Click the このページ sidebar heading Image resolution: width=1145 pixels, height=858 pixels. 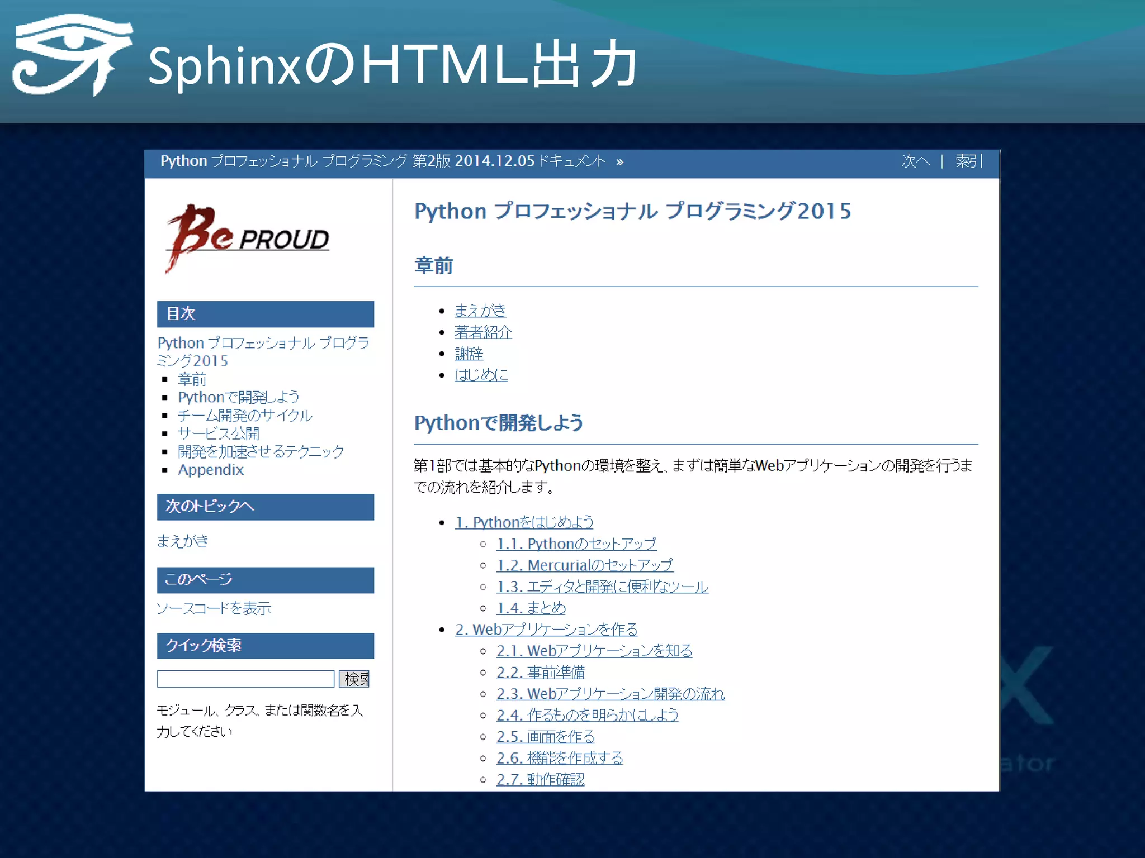tap(266, 580)
